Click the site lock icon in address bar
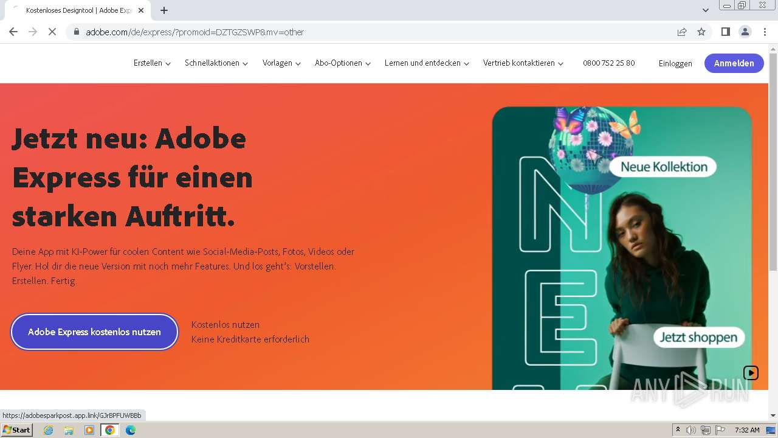This screenshot has width=778, height=438. click(77, 32)
